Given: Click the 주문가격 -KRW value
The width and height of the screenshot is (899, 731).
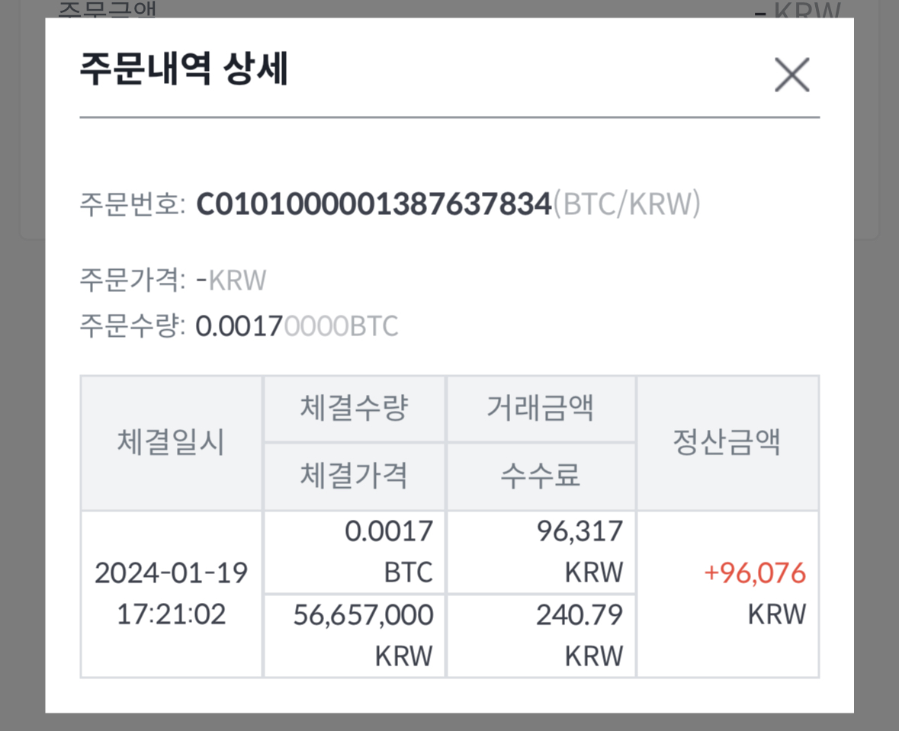Looking at the screenshot, I should pos(231,281).
